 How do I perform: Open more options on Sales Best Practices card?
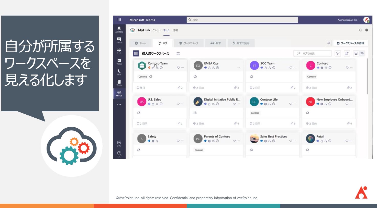point(295,141)
